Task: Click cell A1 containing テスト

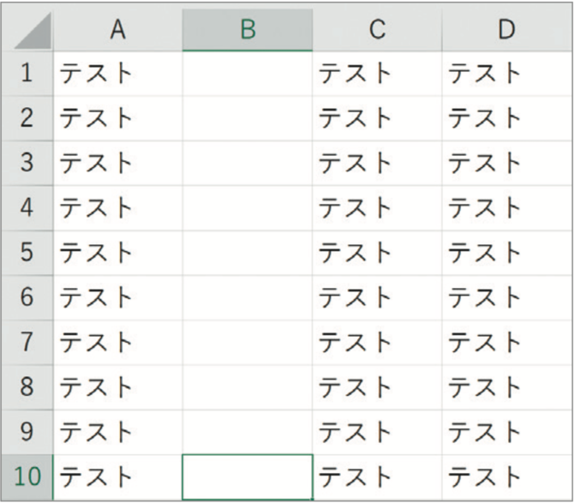Action: pyautogui.click(x=118, y=73)
